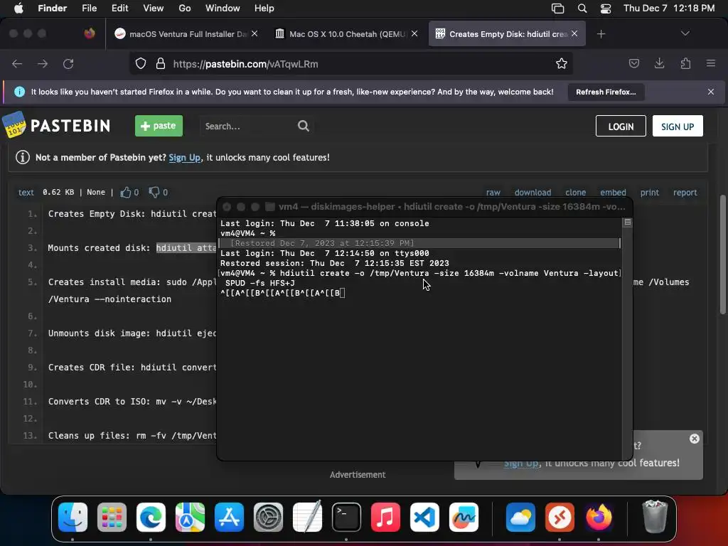Click the SIGN UP button
Image resolution: width=728 pixels, height=546 pixels.
click(x=678, y=127)
